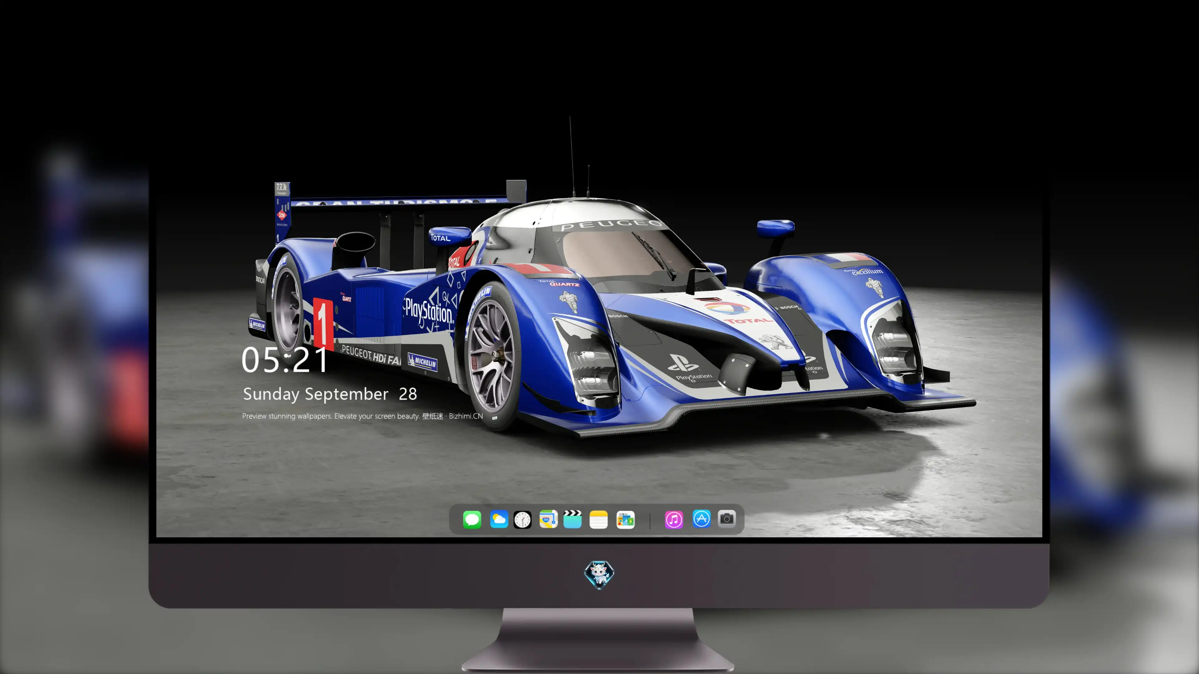Open the Photos collage app icon
This screenshot has height=674, width=1199.
click(625, 520)
